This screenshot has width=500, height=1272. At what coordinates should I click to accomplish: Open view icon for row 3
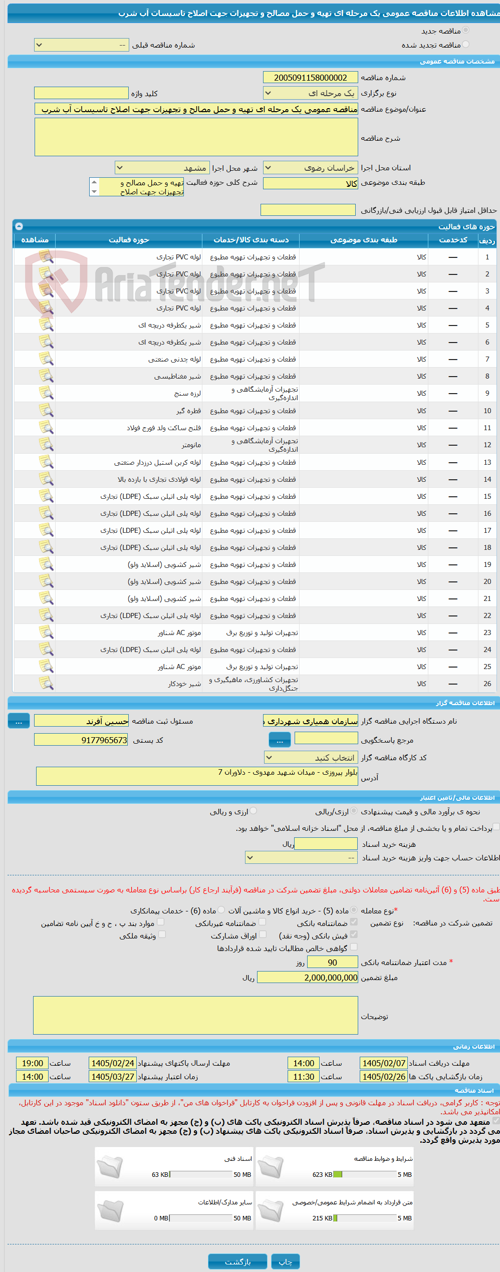(46, 290)
